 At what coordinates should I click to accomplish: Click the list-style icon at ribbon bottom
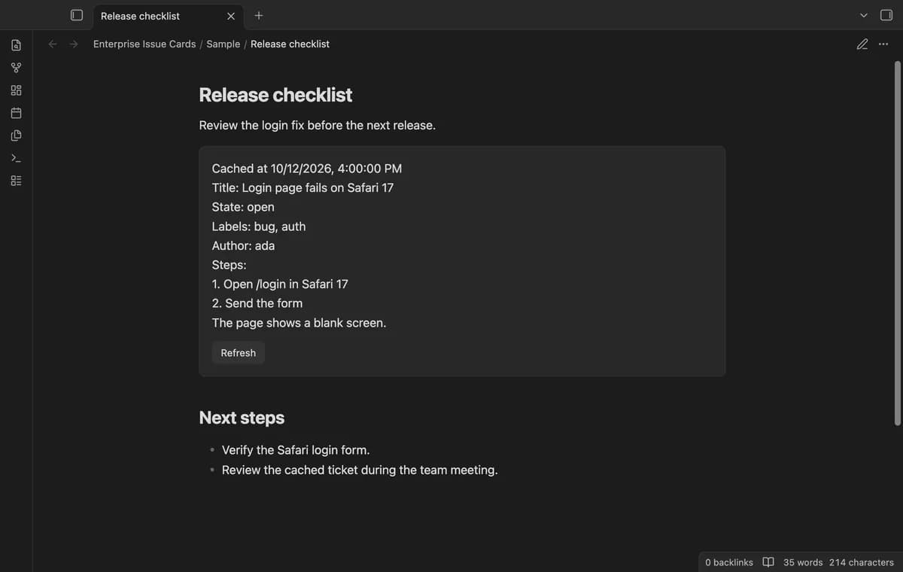click(16, 181)
